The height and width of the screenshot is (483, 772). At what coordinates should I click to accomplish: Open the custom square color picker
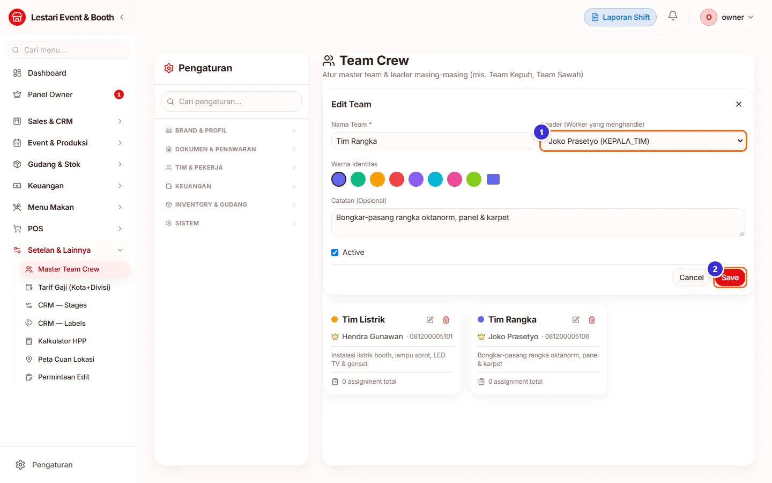493,179
